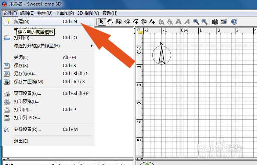Viewport: 257px width, 165px height.
Task: Select 参数设置(R)... menu entry
Action: tap(48, 129)
